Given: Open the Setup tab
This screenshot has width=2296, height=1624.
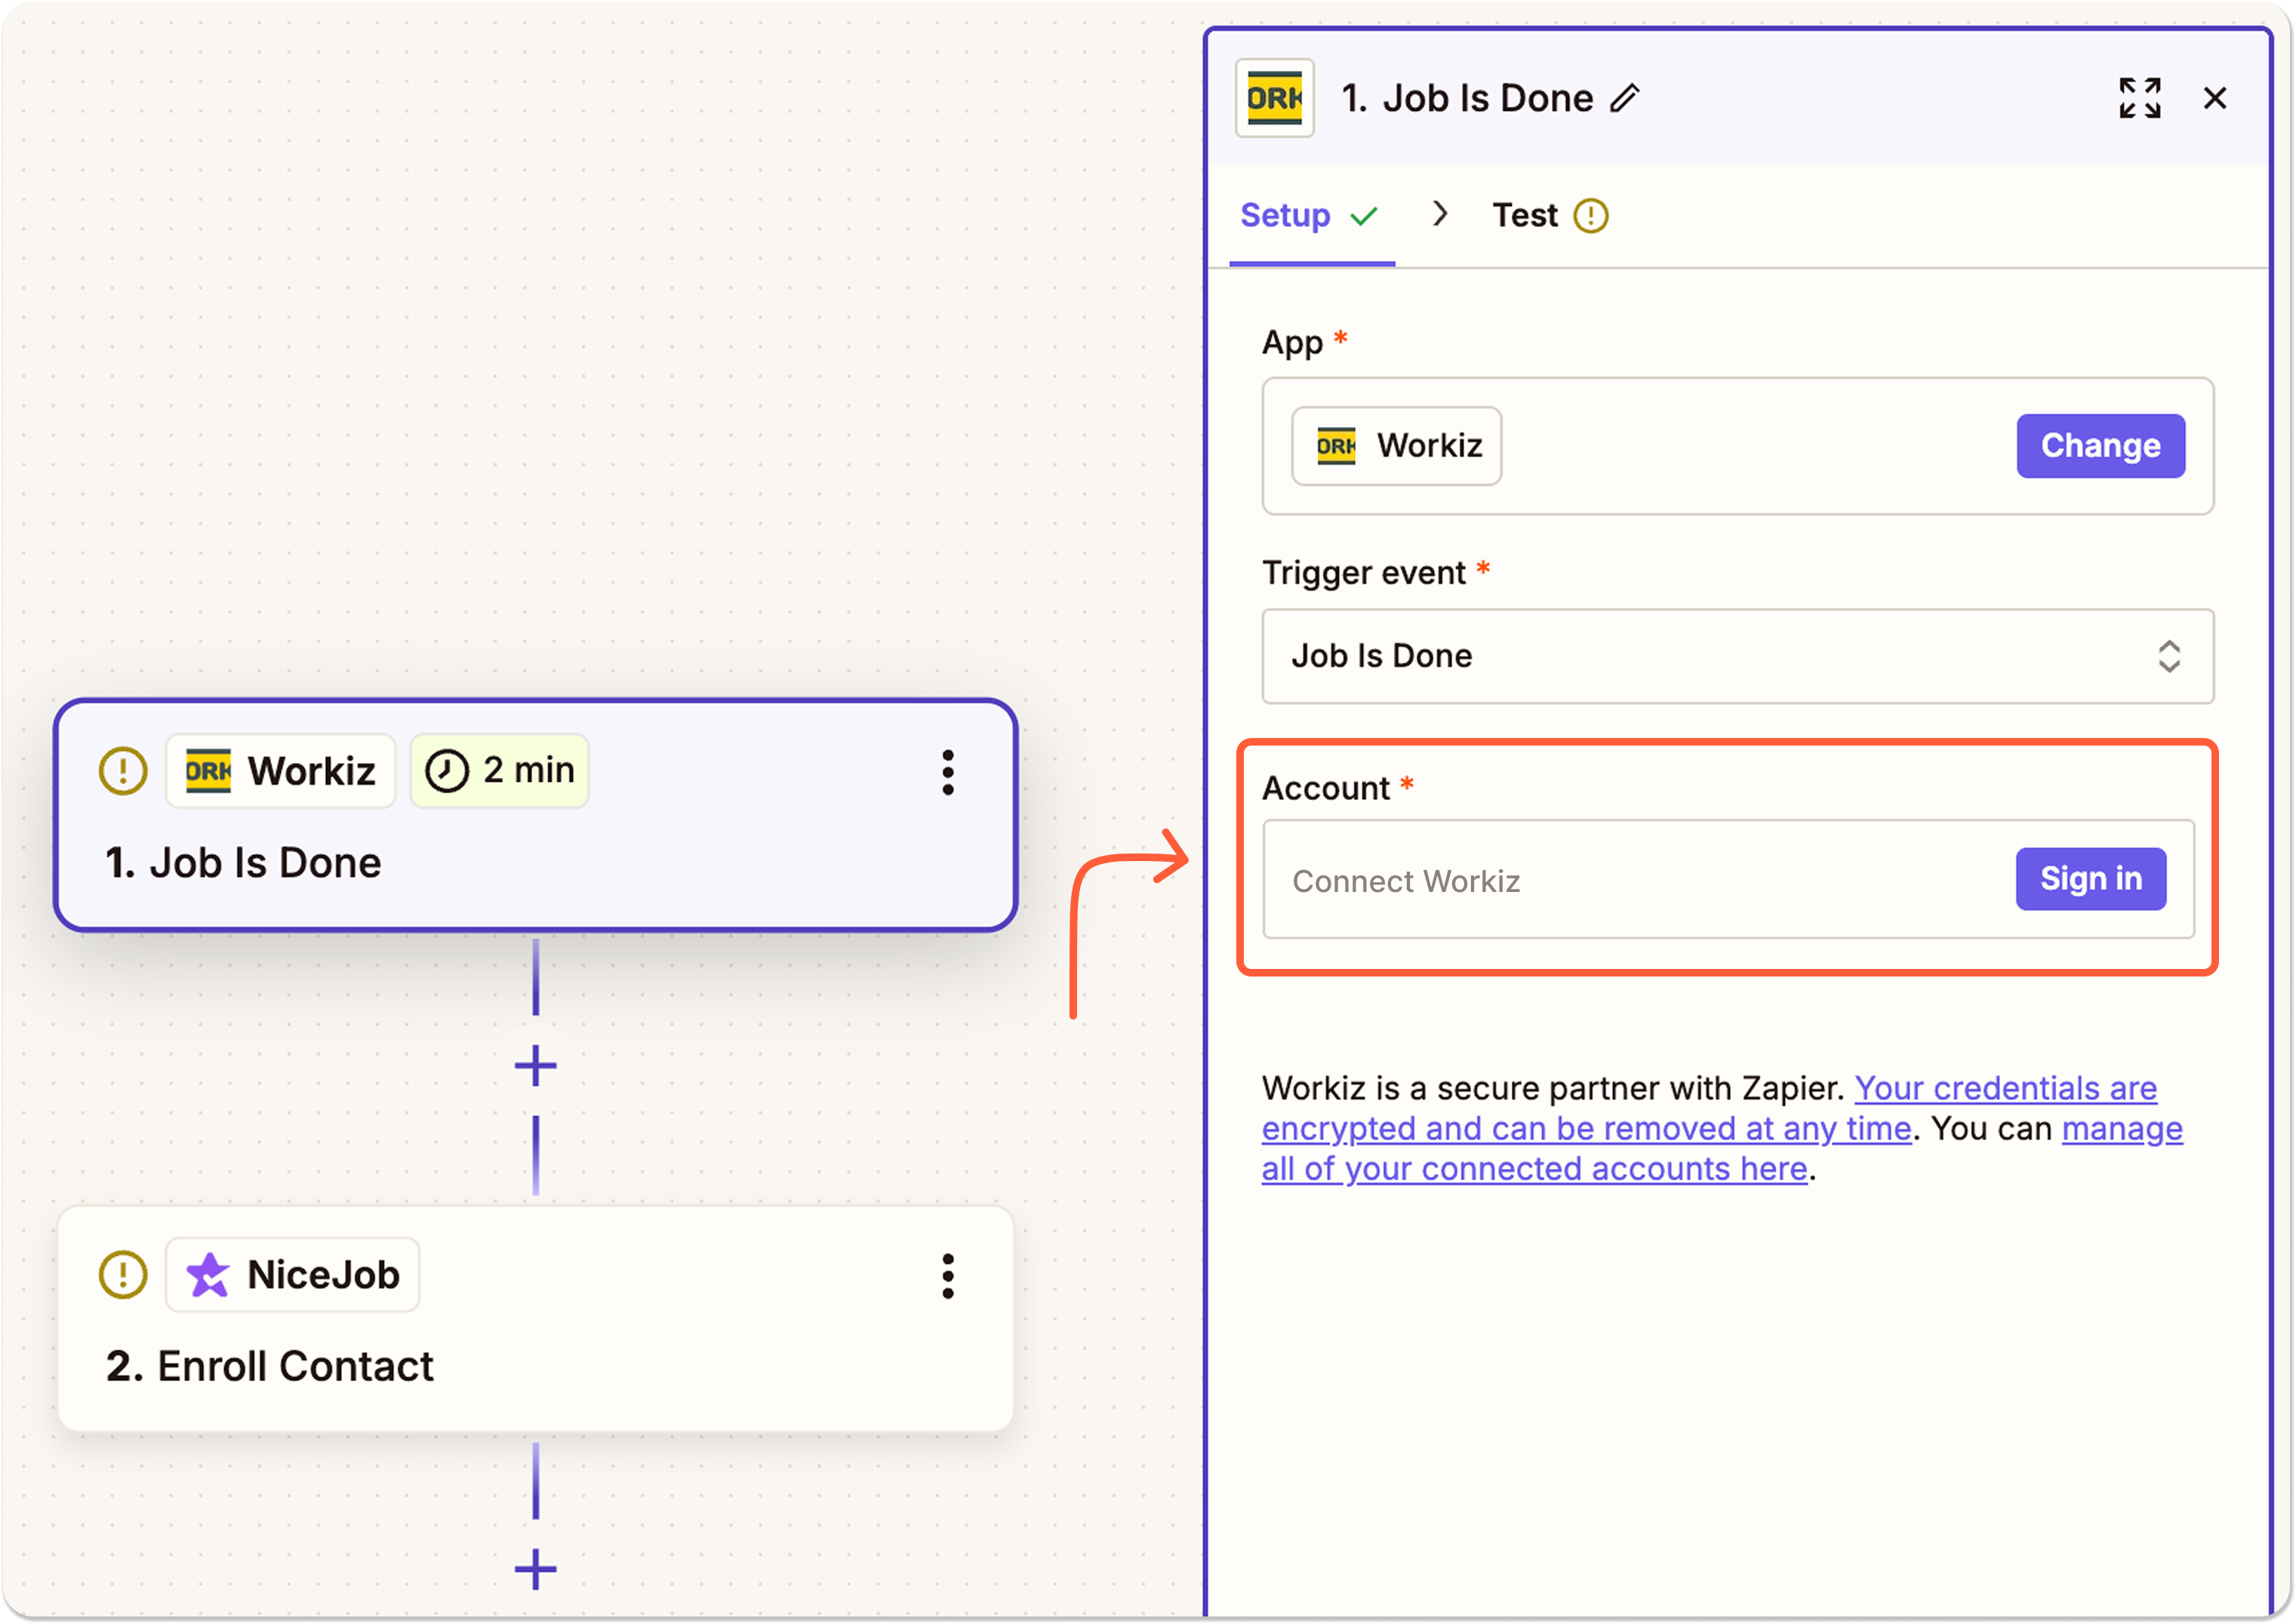Looking at the screenshot, I should pyautogui.click(x=1311, y=216).
